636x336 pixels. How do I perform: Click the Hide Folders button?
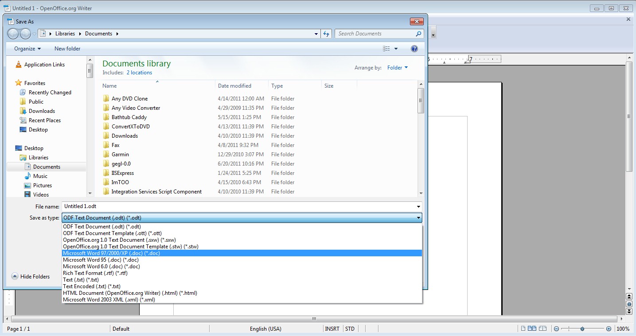31,276
